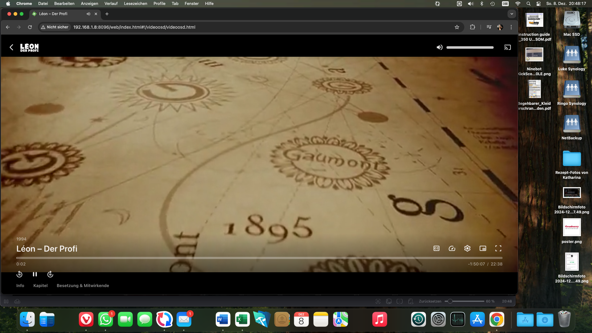Toggle fullscreen mode
592x333 pixels.
[x=498, y=248]
